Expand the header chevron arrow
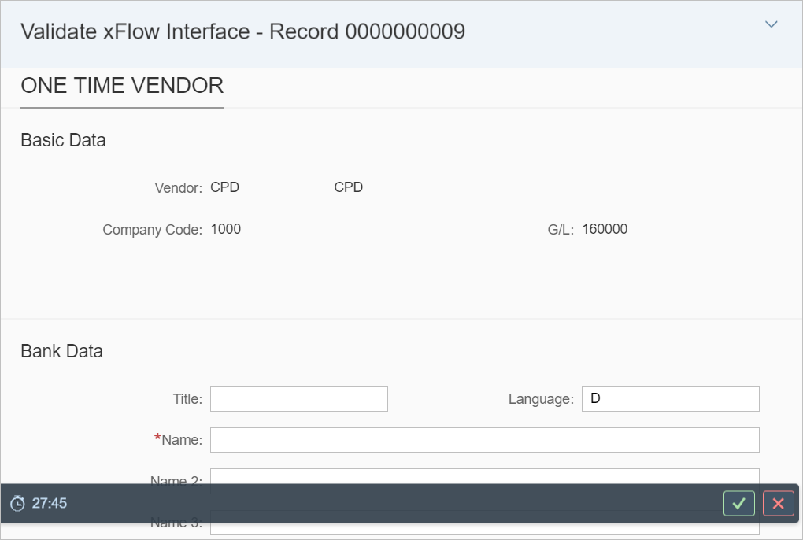 (x=771, y=24)
